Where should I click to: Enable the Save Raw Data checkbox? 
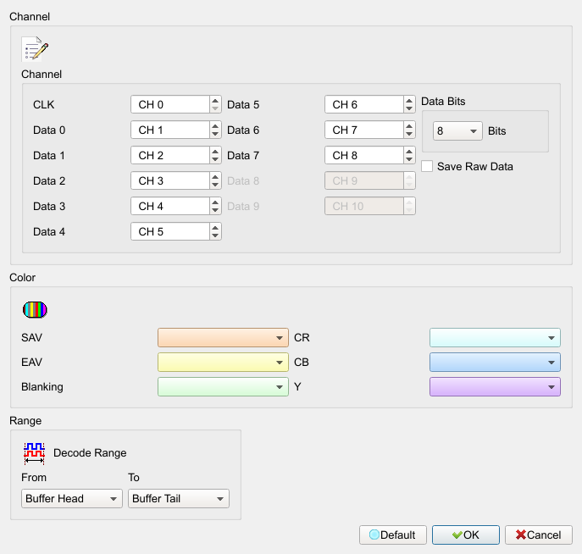click(x=427, y=166)
